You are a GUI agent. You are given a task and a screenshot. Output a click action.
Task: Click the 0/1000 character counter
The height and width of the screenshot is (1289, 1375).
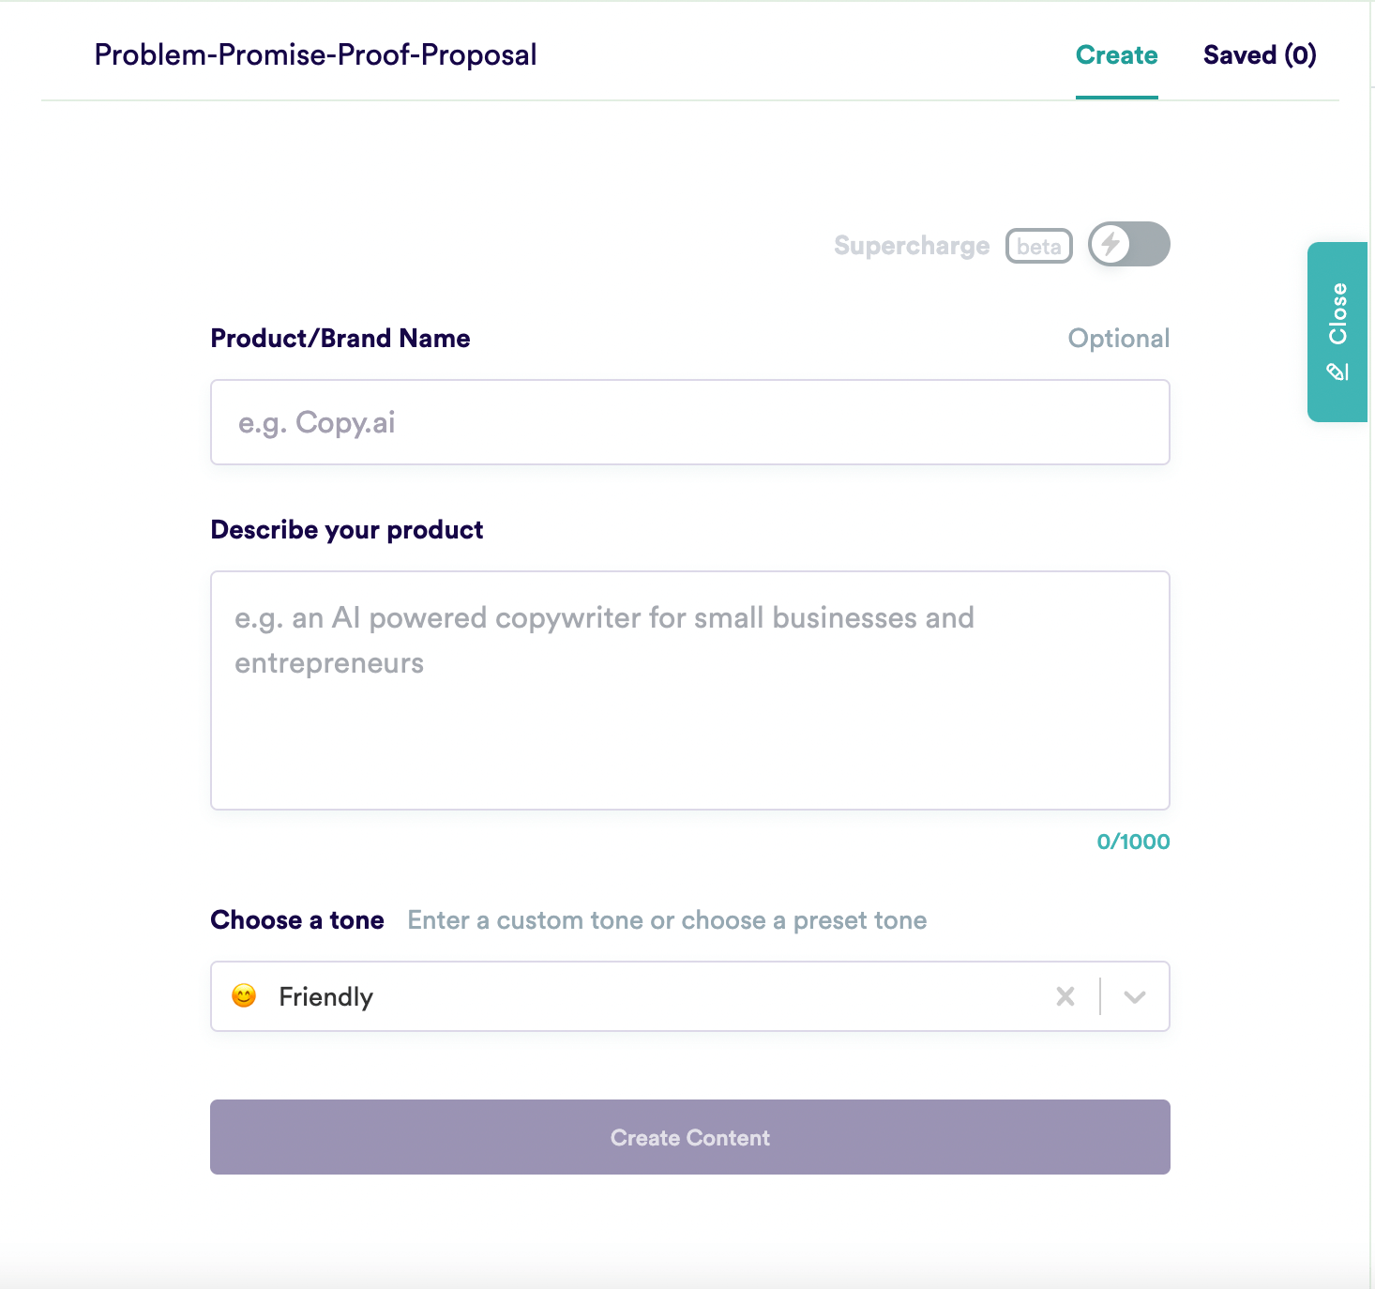click(1133, 842)
